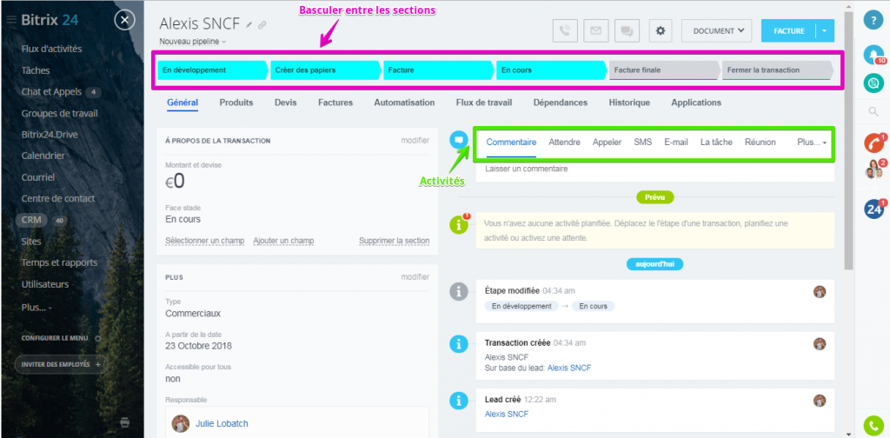Click the green phone dialer button at bottom right
890x438 pixels.
872,426
